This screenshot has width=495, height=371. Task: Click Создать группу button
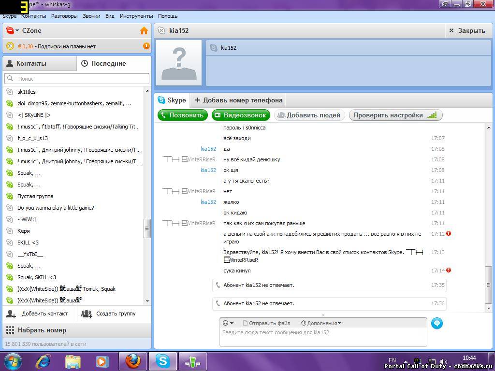click(114, 314)
